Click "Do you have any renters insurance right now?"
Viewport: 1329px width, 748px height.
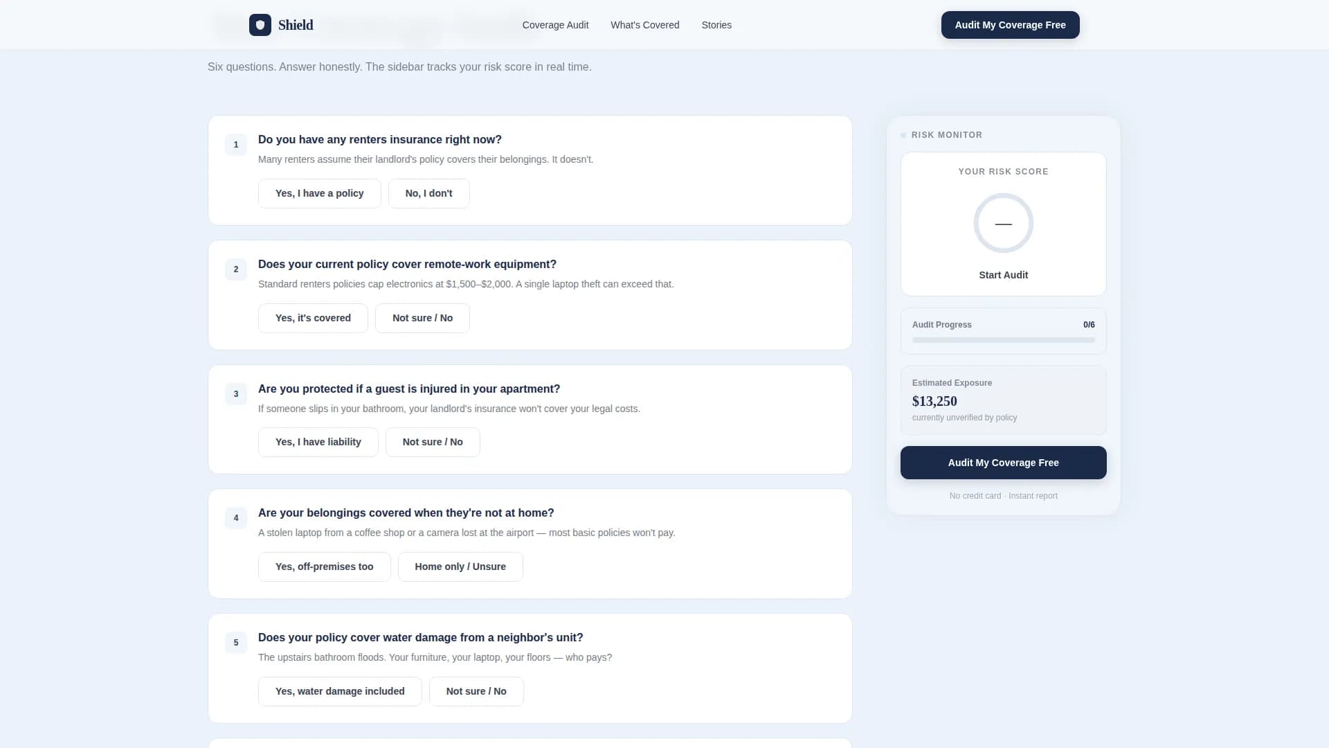tap(380, 139)
